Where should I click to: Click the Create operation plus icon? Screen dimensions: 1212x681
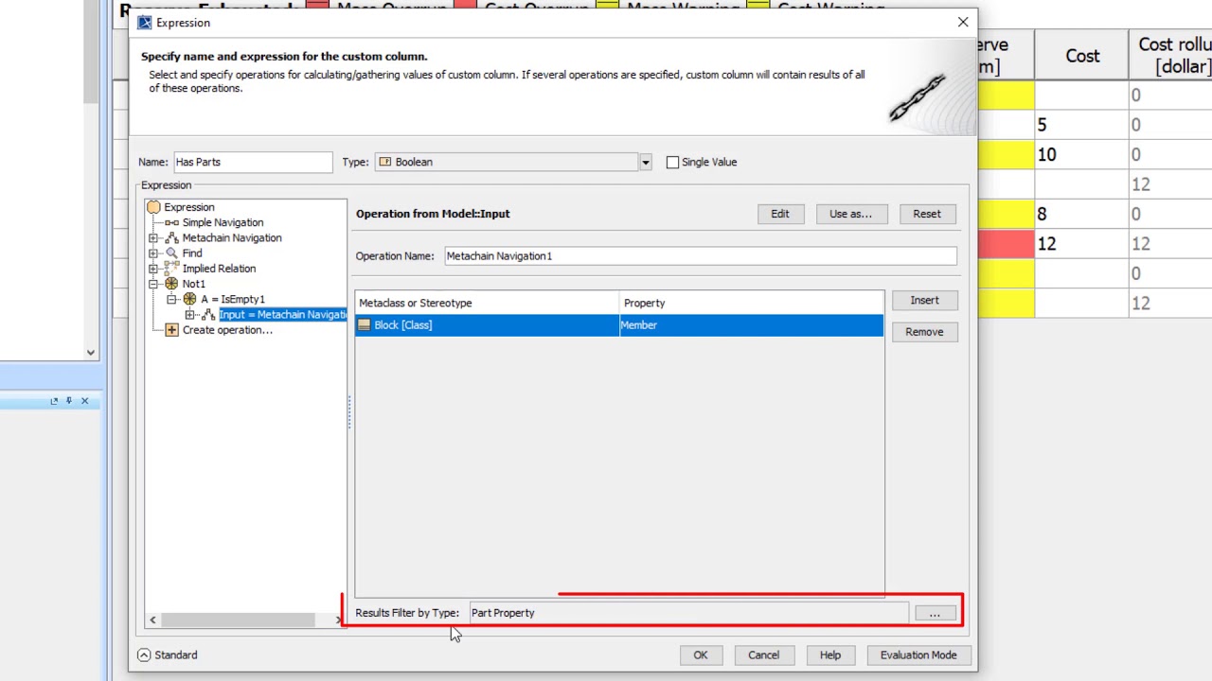(171, 330)
